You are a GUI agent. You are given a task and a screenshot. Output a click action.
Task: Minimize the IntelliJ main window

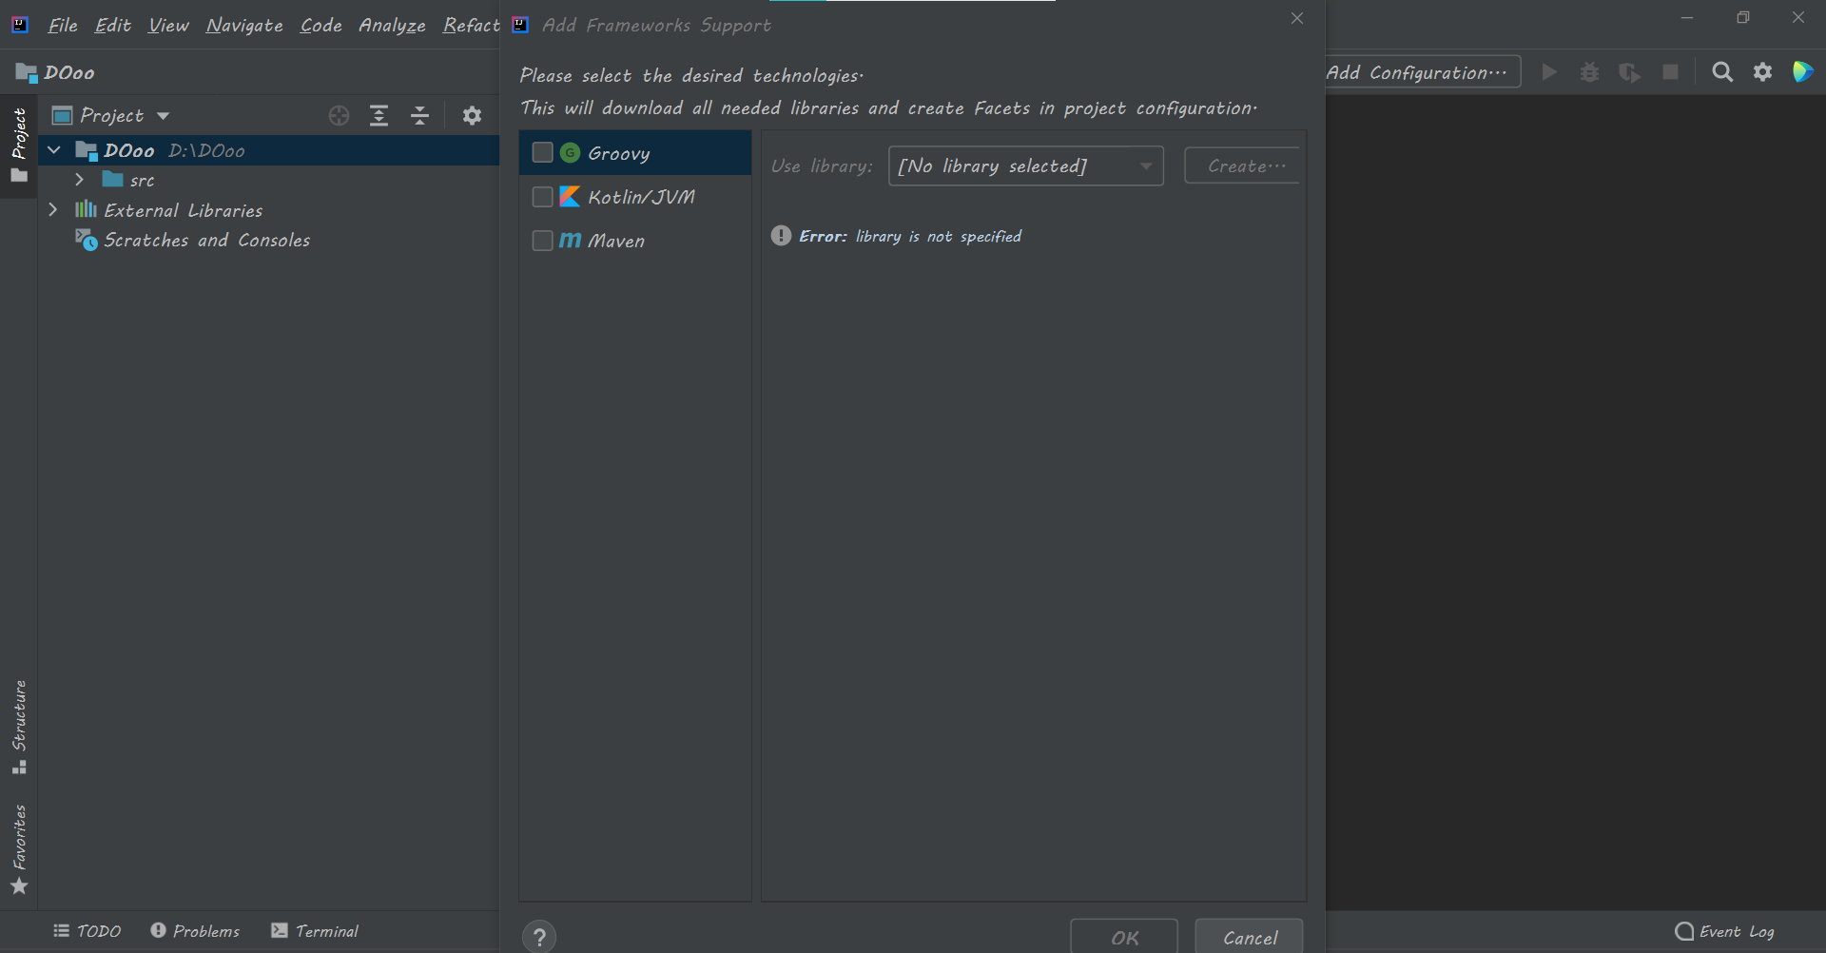1687,18
